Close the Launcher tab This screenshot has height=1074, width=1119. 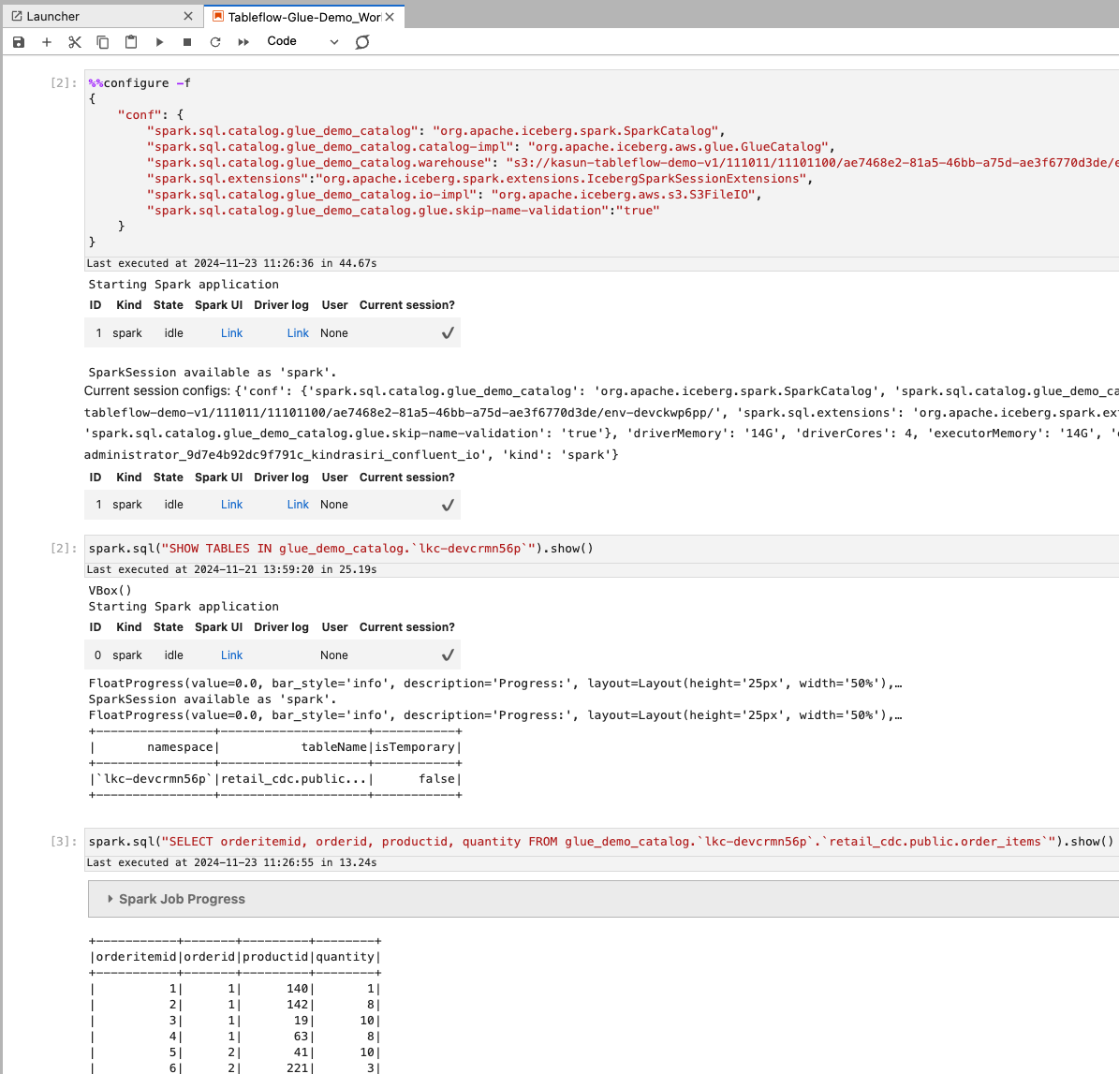(188, 16)
